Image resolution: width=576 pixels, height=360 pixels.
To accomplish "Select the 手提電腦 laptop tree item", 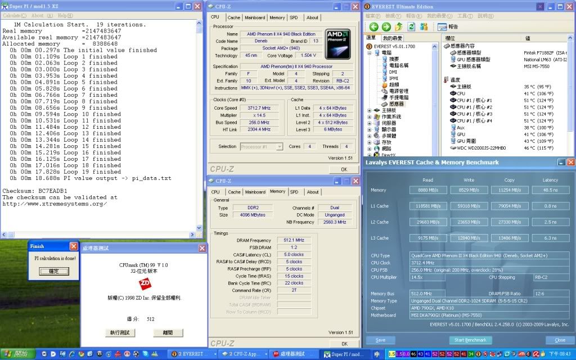I will coord(399,98).
